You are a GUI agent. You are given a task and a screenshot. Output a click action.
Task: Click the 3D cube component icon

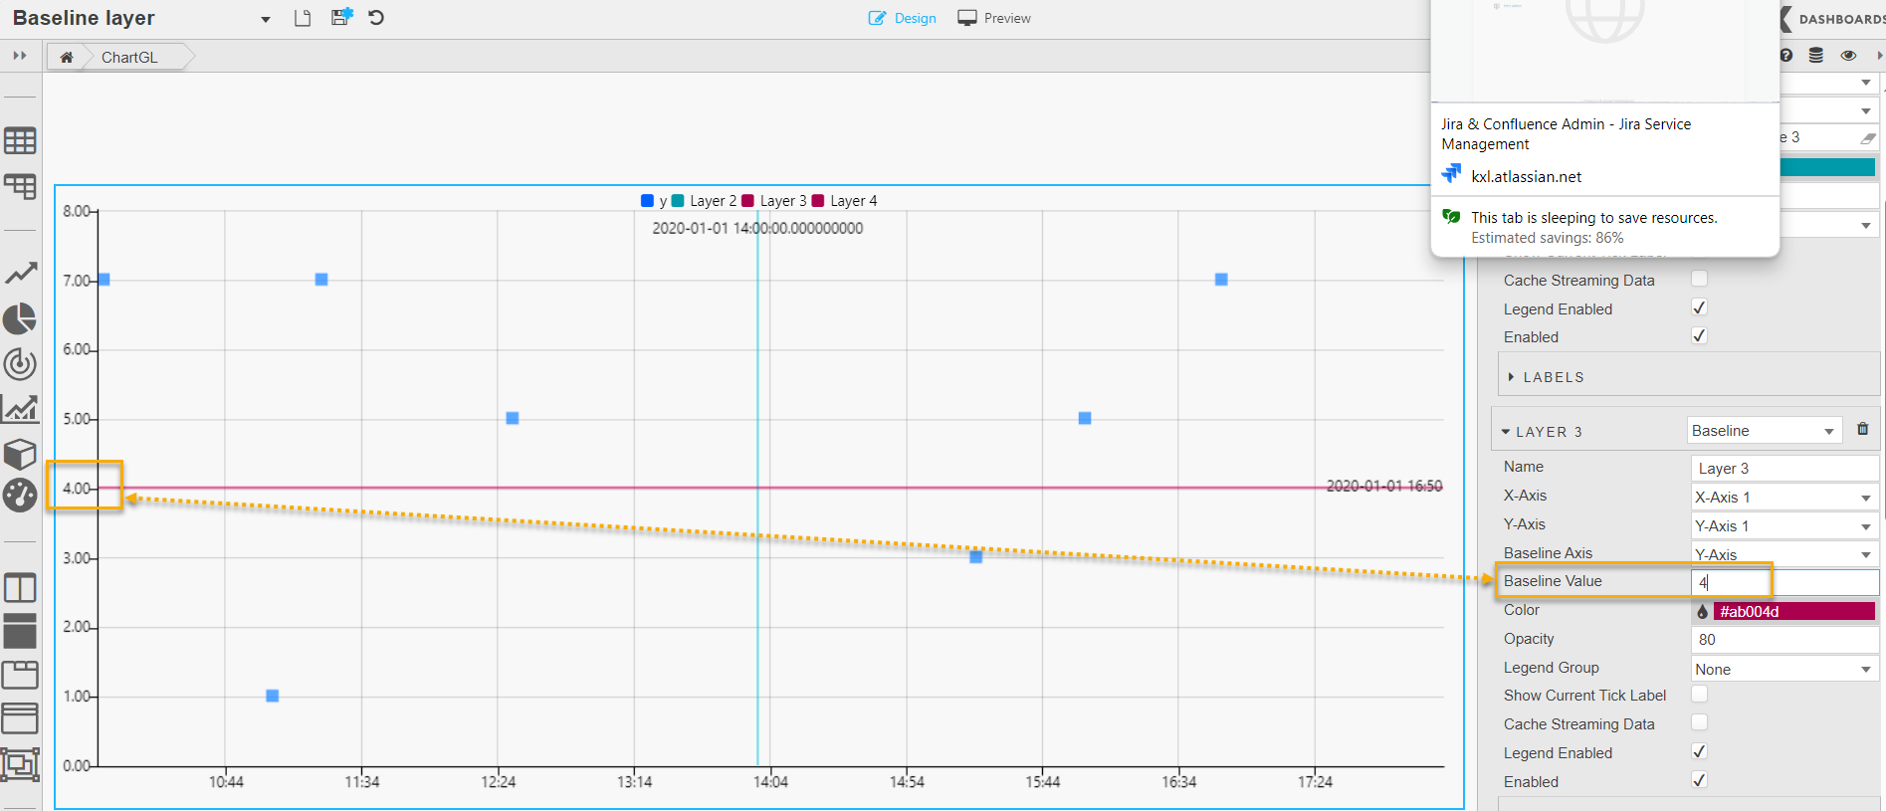point(20,453)
